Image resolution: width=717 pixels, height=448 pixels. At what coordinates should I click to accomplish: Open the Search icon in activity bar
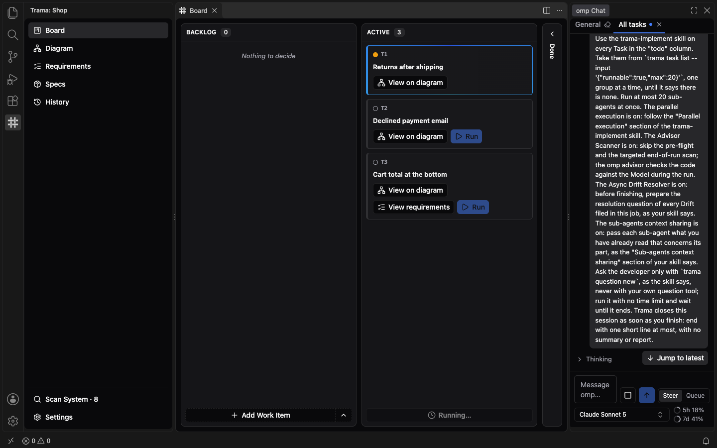(13, 35)
